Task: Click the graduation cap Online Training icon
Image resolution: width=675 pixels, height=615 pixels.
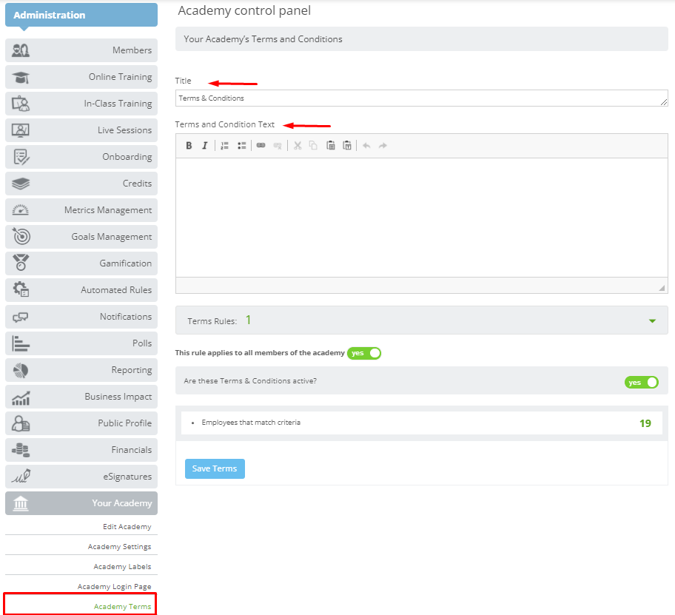Action: click(21, 78)
